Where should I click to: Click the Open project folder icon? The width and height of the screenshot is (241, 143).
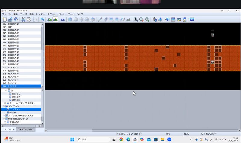point(10,19)
